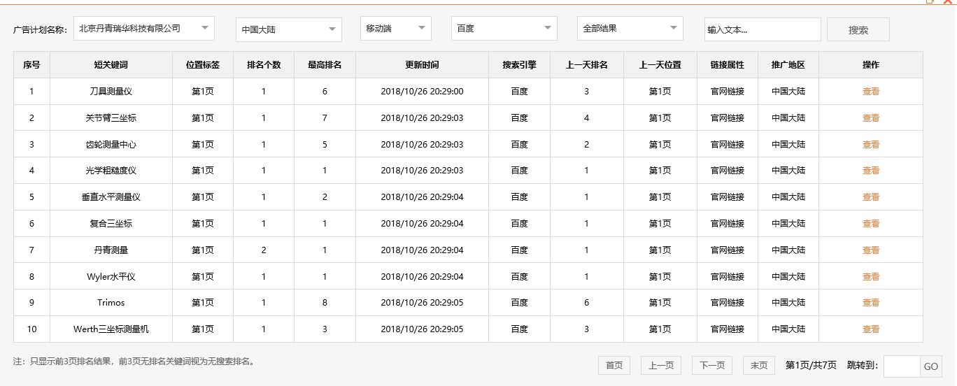Click 查看 link for 刀具测量仪
Screen dimensions: 957x386
click(871, 92)
